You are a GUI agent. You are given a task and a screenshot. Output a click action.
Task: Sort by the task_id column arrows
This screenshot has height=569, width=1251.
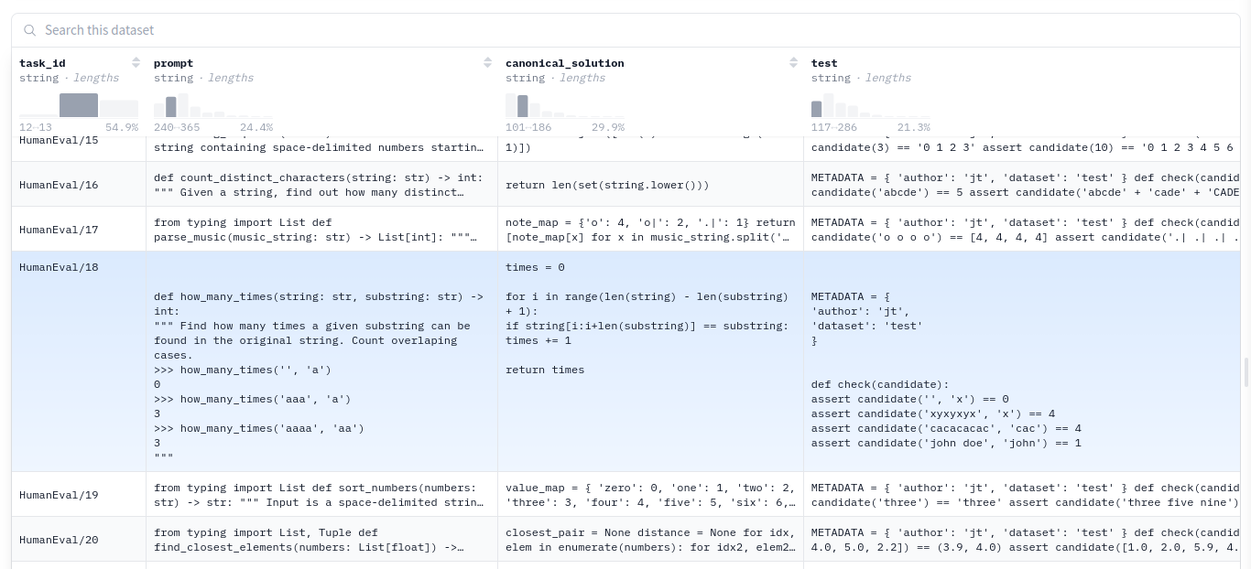[x=136, y=63]
